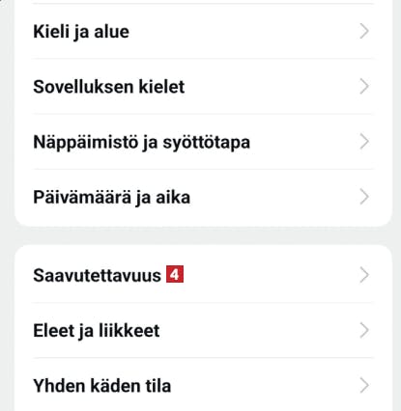The width and height of the screenshot is (401, 411).
Task: Open Kieli ja alue settings
Action: [x=204, y=31]
